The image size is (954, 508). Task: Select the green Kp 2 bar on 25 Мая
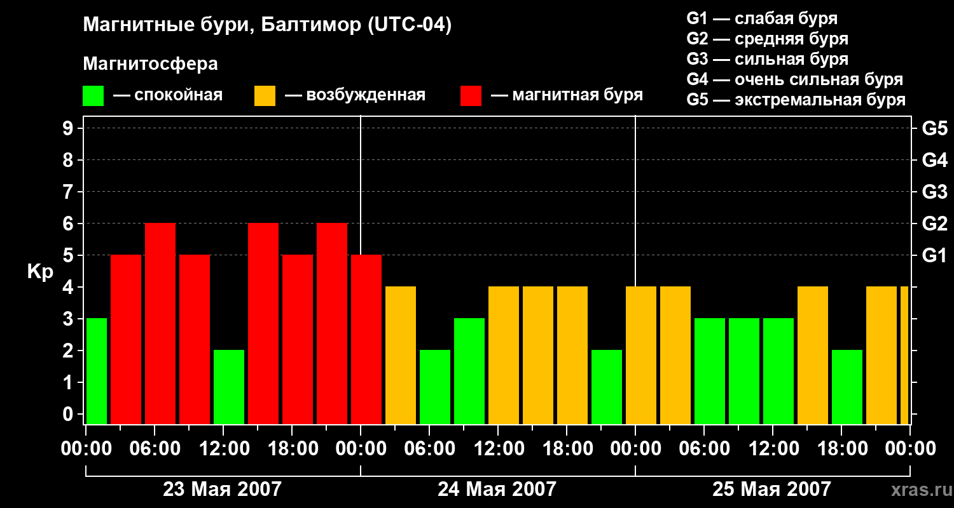[847, 387]
